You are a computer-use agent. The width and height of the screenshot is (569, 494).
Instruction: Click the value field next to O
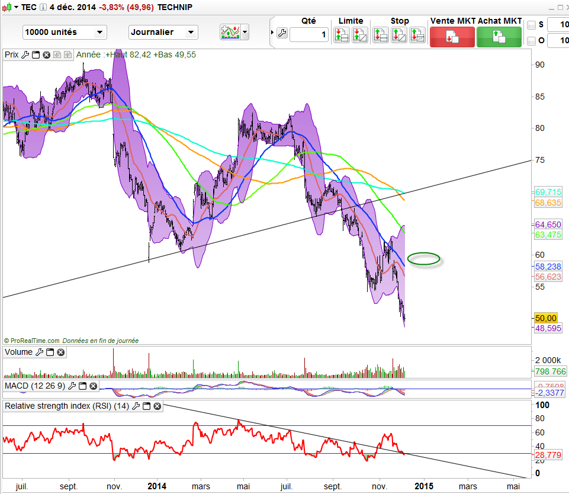click(558, 40)
